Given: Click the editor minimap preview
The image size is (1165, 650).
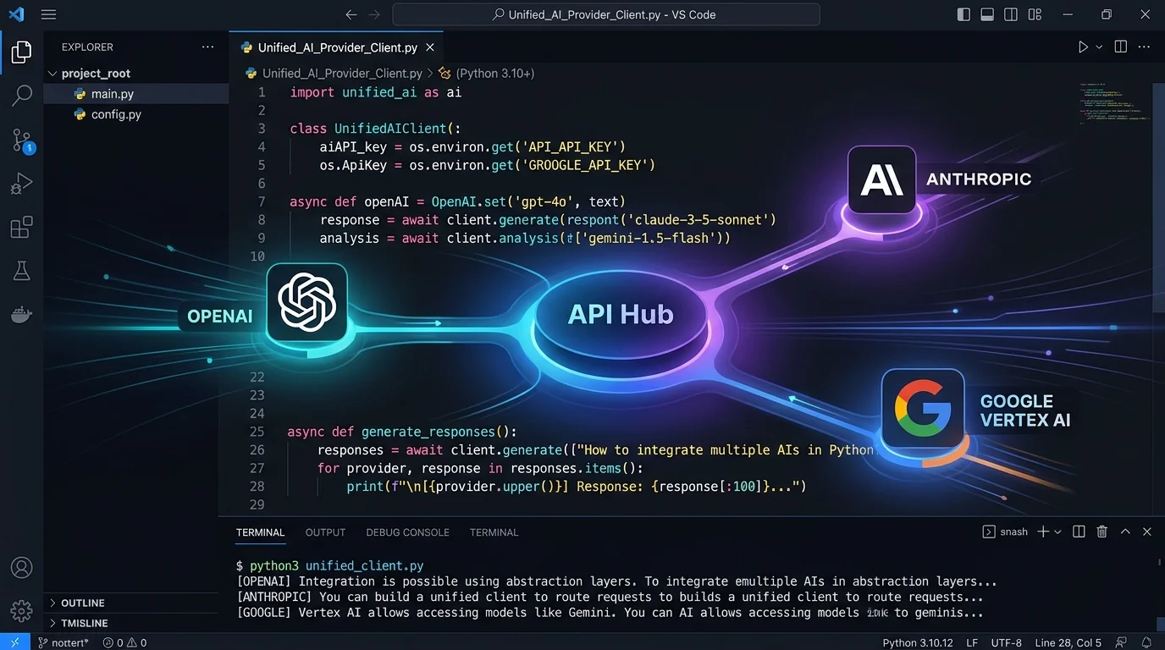Looking at the screenshot, I should (1115, 104).
